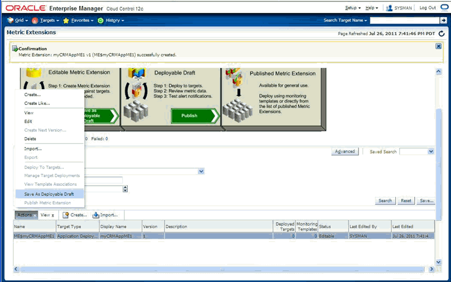Sort by the Name column header

click(x=34, y=226)
